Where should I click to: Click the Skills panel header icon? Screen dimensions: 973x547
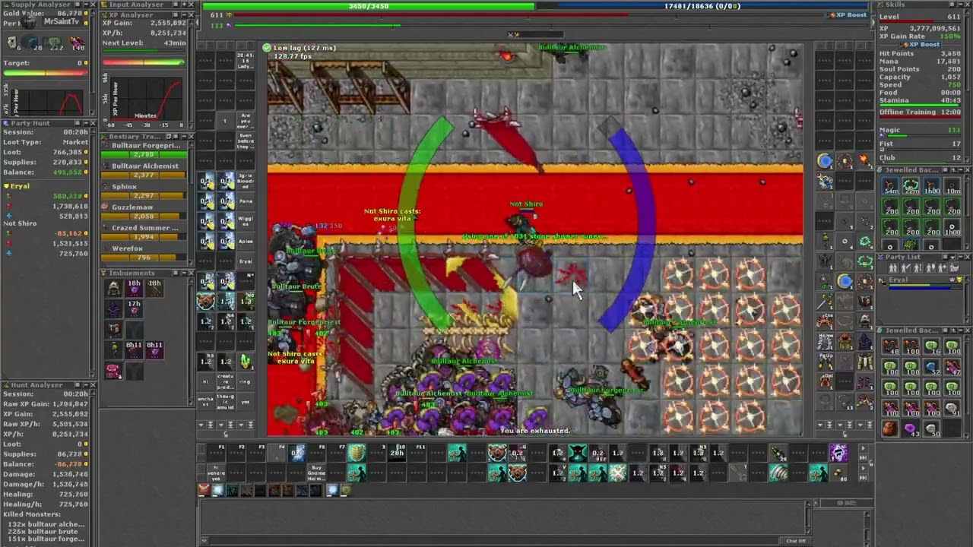(882, 5)
